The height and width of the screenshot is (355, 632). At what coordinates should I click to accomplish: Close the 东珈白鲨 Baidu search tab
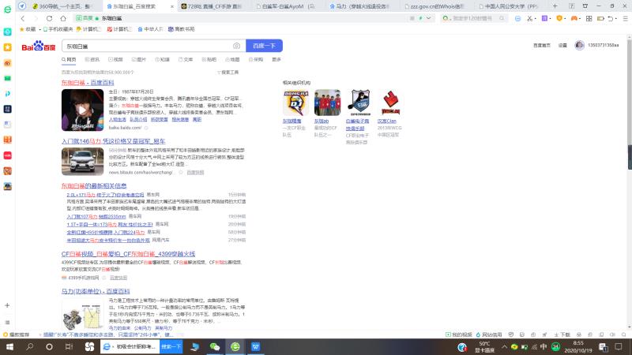point(172,6)
